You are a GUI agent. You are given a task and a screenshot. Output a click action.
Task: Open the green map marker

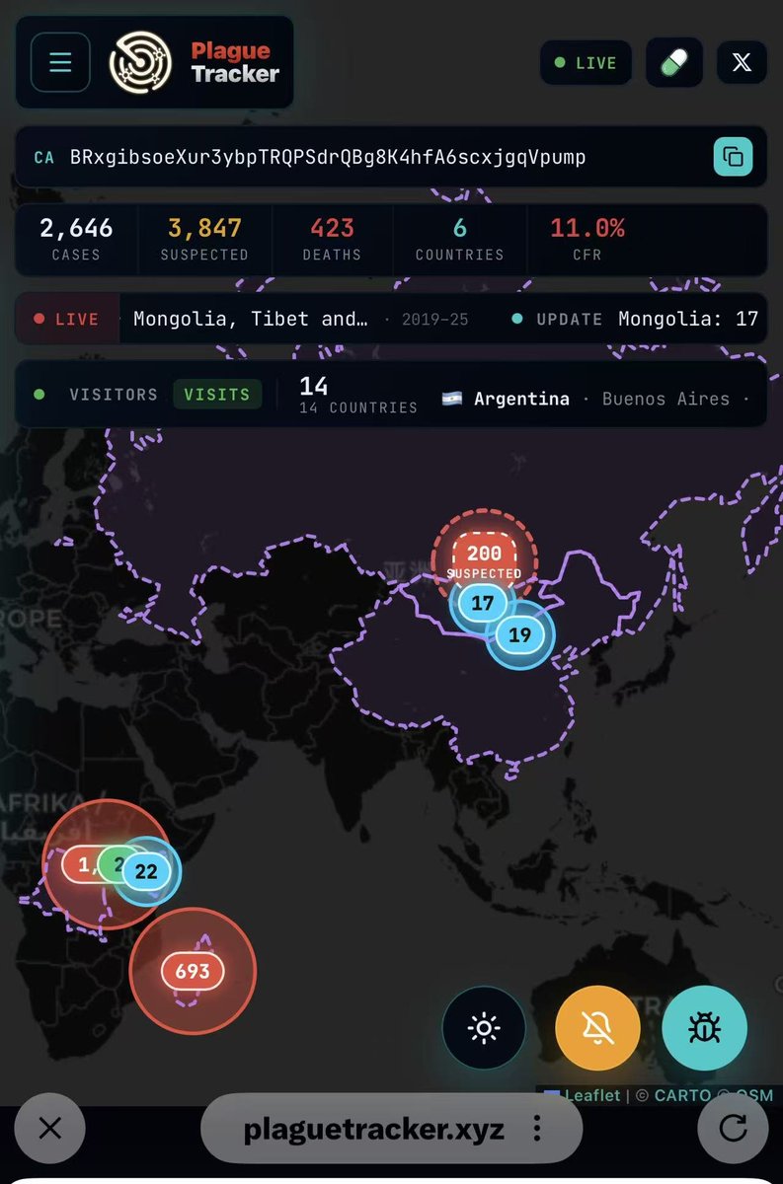(x=113, y=865)
